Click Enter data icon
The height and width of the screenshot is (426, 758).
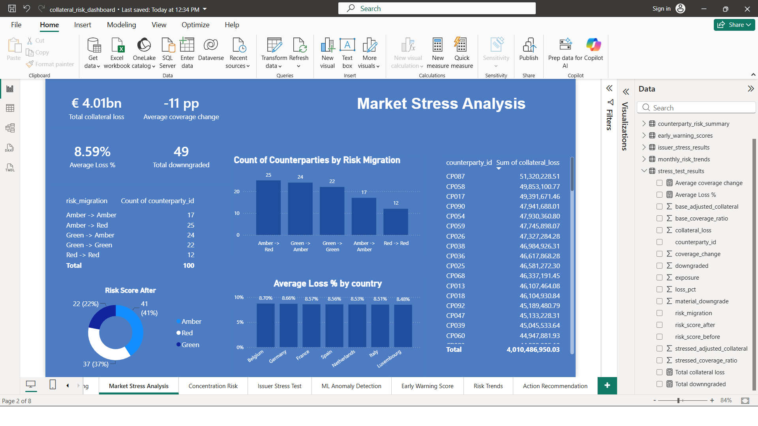(x=187, y=45)
